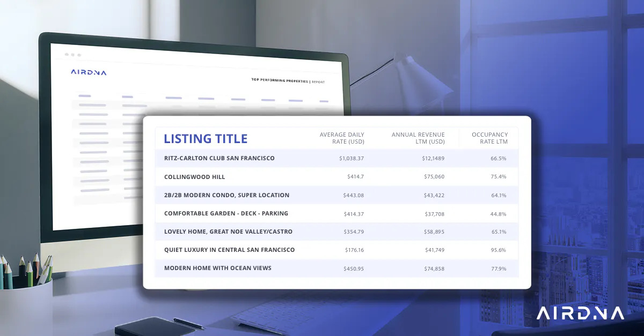Click the 44.8% occupancy rate value

(x=499, y=213)
